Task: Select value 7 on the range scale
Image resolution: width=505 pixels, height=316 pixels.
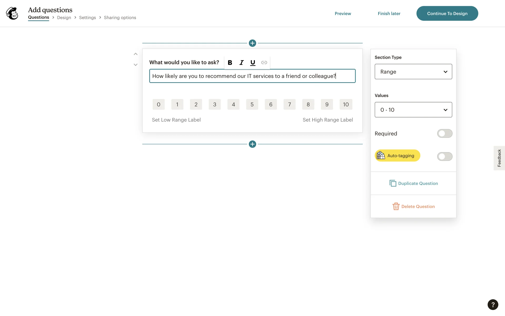Action: pos(289,105)
